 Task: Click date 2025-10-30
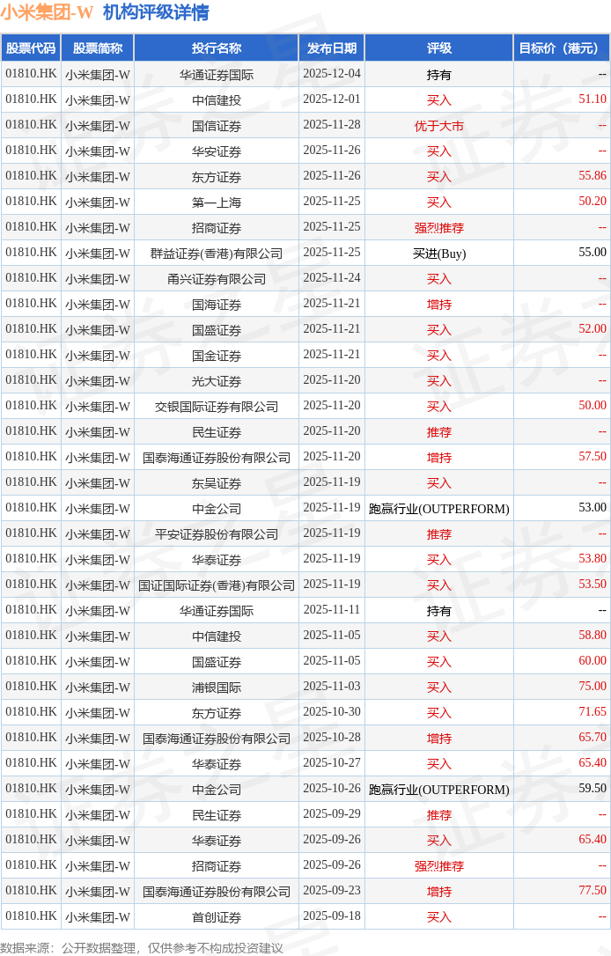[x=332, y=712]
